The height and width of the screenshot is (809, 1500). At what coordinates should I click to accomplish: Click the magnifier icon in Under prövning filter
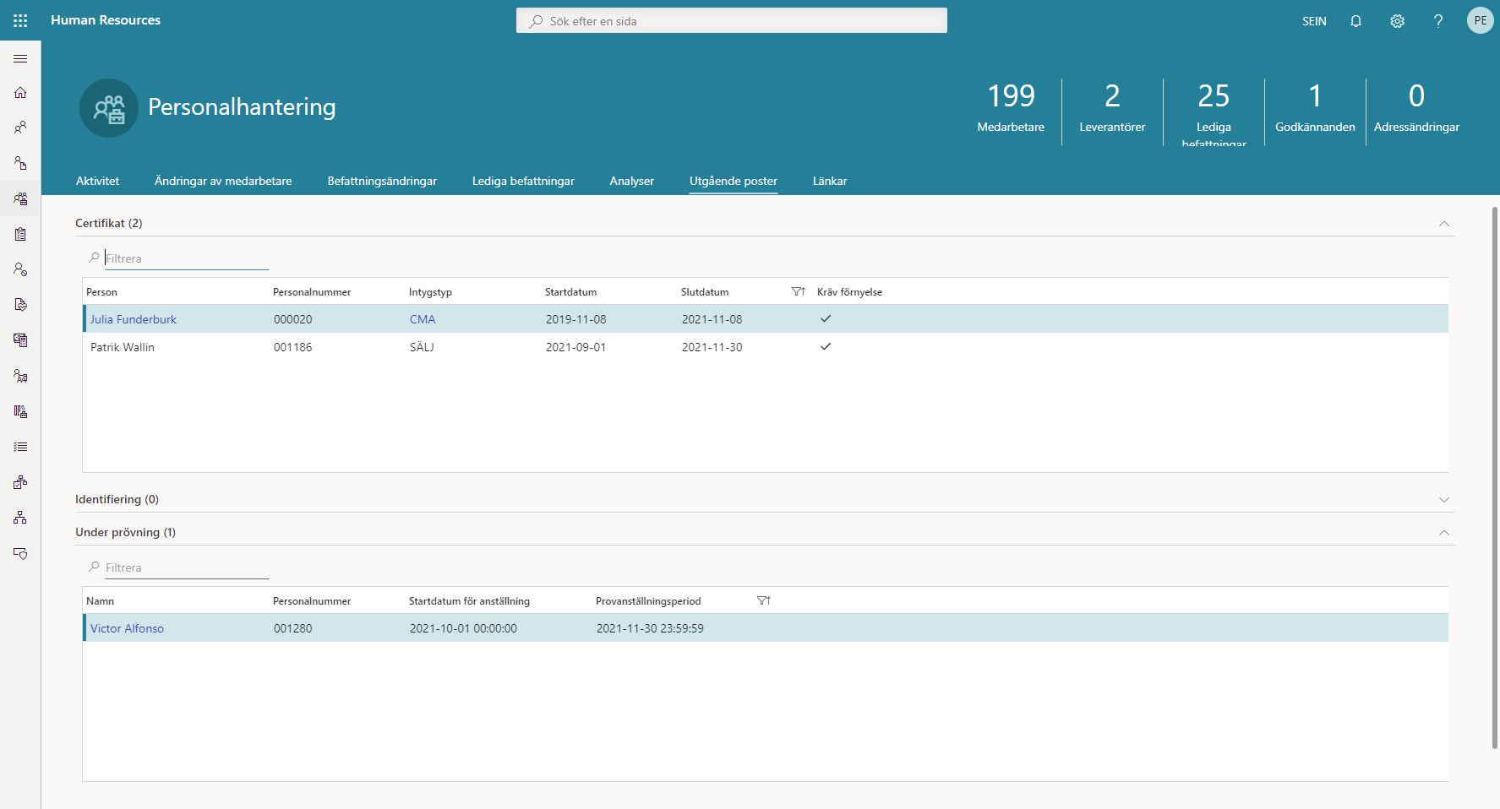94,567
